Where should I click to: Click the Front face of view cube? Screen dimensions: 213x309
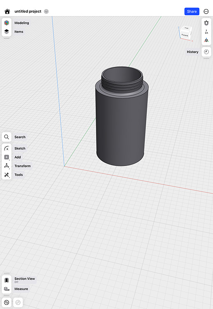185,35
